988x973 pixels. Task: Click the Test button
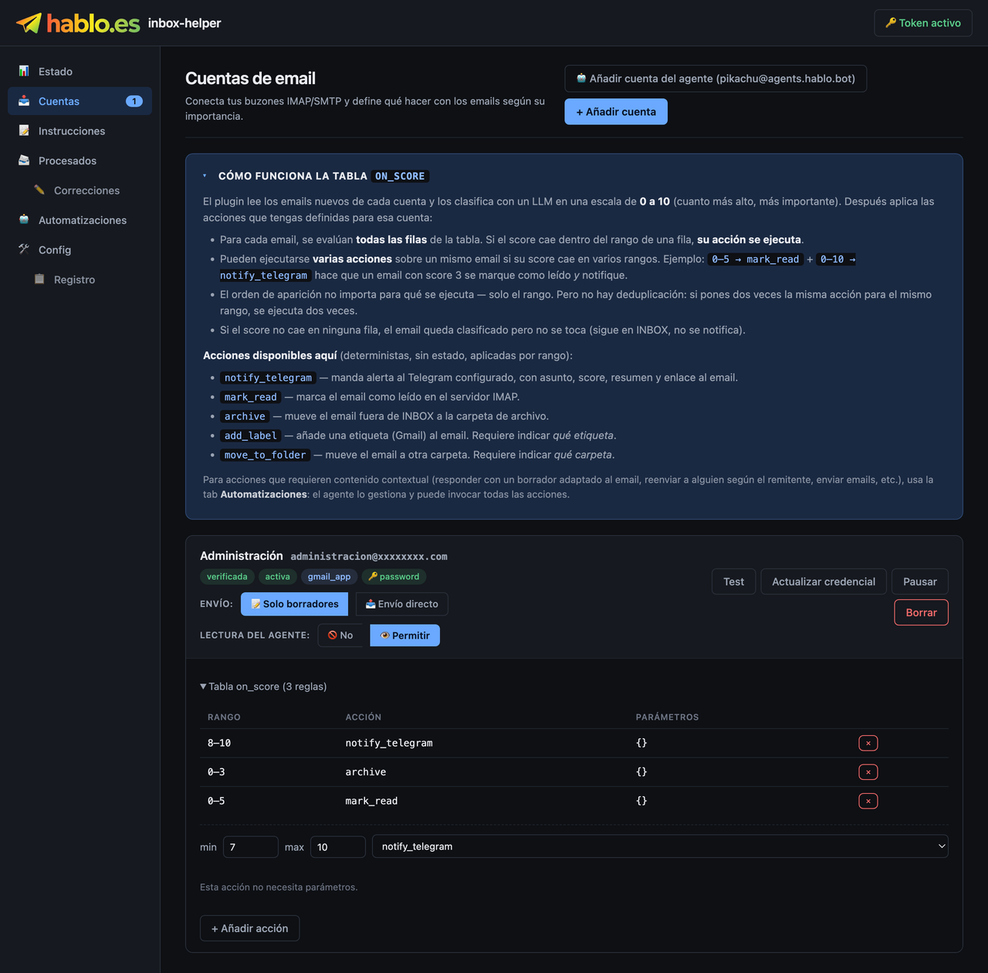click(734, 581)
